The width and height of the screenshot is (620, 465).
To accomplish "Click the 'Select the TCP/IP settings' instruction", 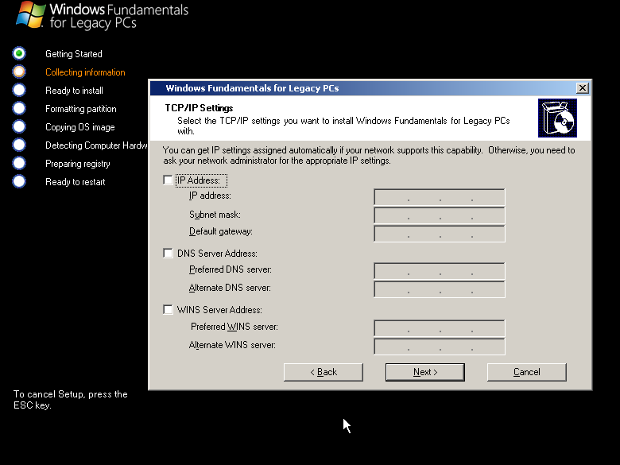I will [x=343, y=126].
